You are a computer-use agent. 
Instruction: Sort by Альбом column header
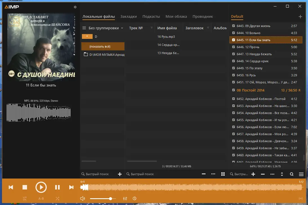[220, 28]
